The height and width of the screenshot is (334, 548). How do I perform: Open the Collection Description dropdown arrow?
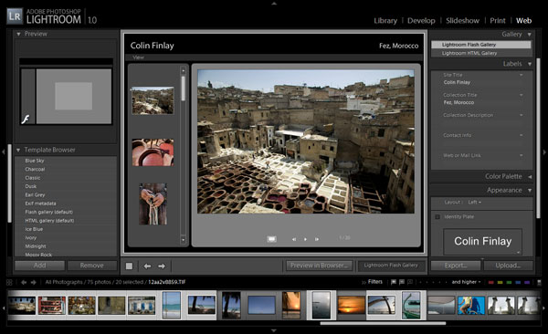tap(522, 115)
